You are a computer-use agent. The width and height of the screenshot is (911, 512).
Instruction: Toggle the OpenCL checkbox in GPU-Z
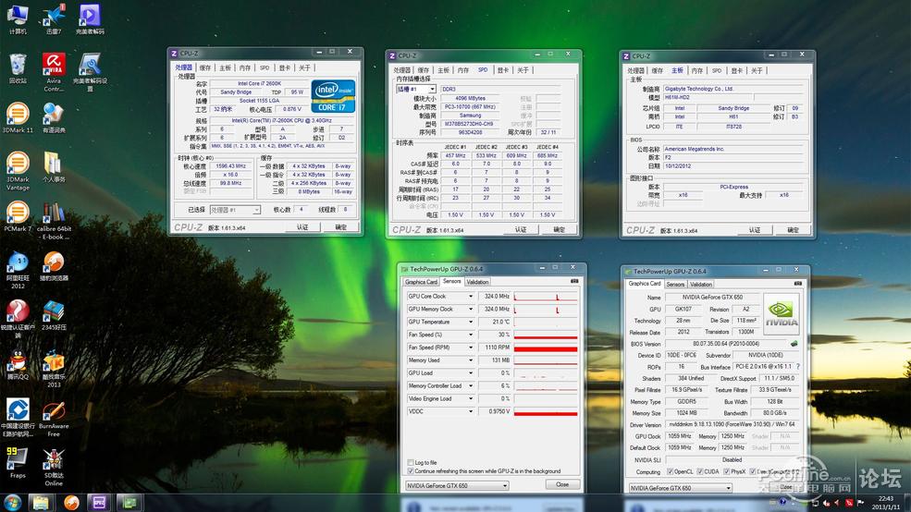click(x=670, y=471)
